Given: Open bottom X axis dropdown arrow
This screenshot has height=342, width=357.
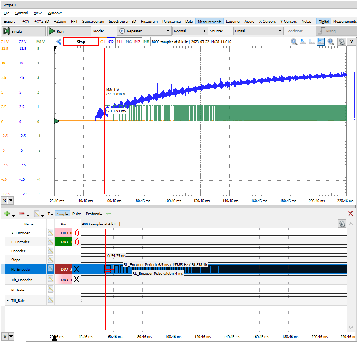Looking at the screenshot, I should click(x=11, y=336).
